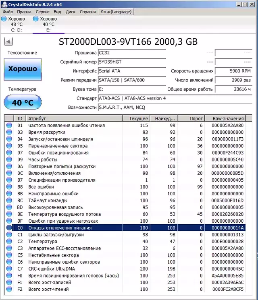This screenshot has height=300, width=258.
Task: Click the Raw-значения column header
Action: click(x=225, y=118)
